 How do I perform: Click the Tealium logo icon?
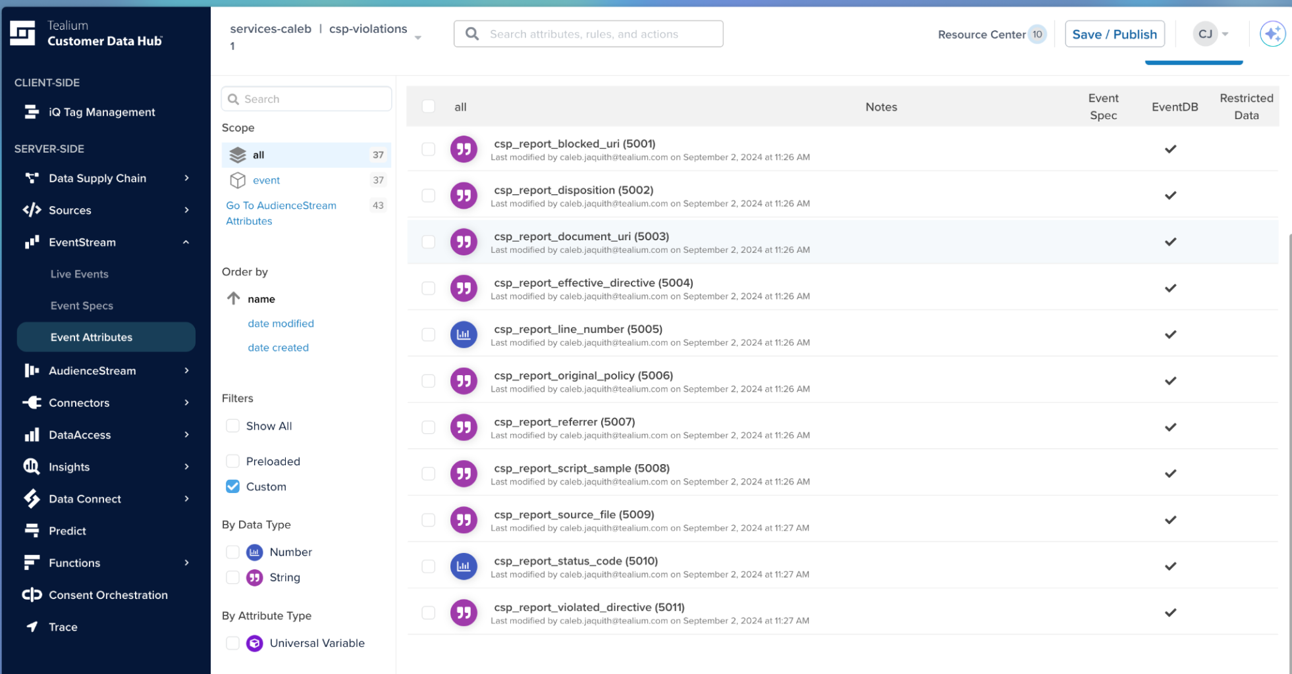click(x=22, y=33)
